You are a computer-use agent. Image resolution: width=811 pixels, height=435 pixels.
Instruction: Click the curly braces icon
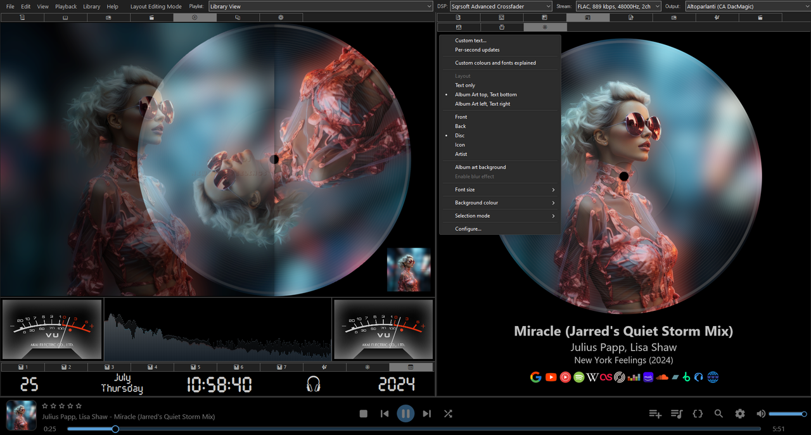coord(698,413)
